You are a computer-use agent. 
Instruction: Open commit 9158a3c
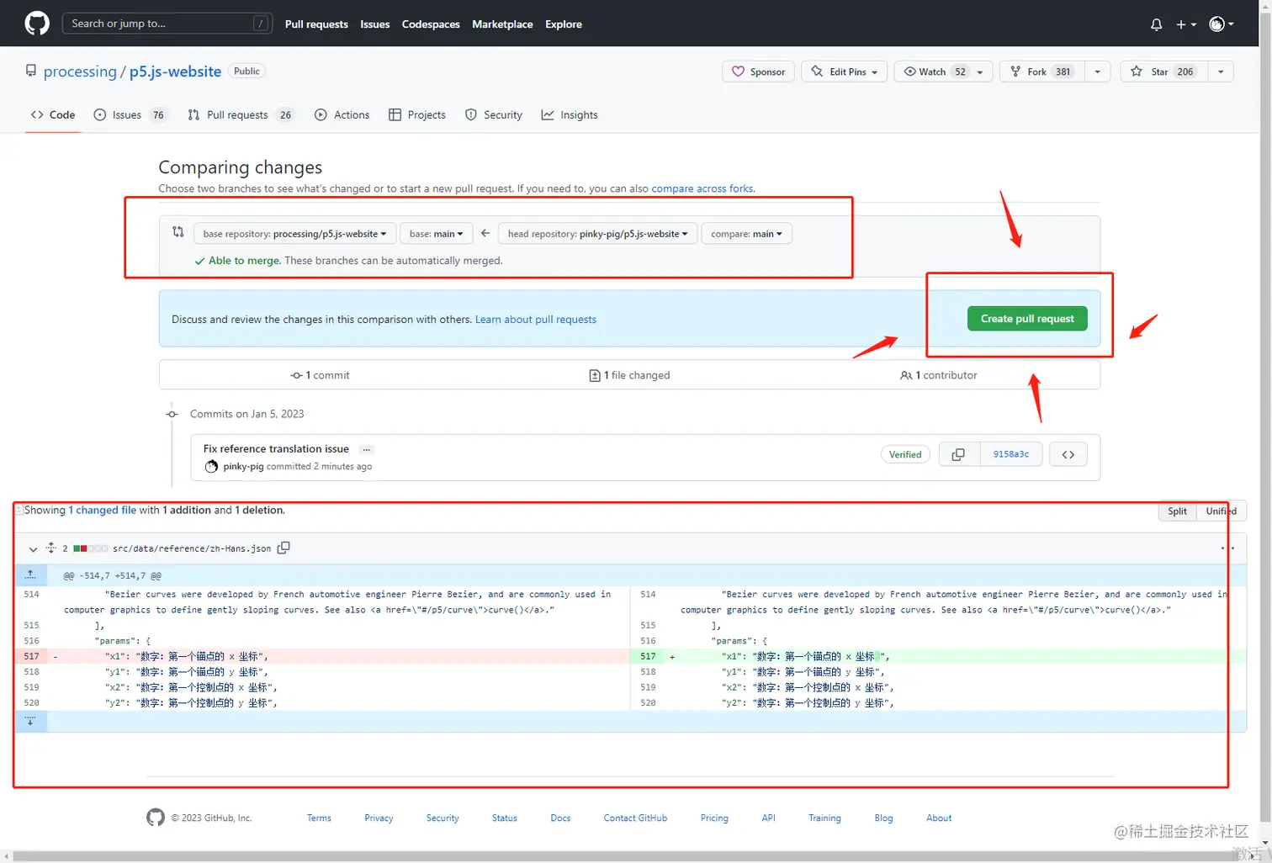(1010, 454)
